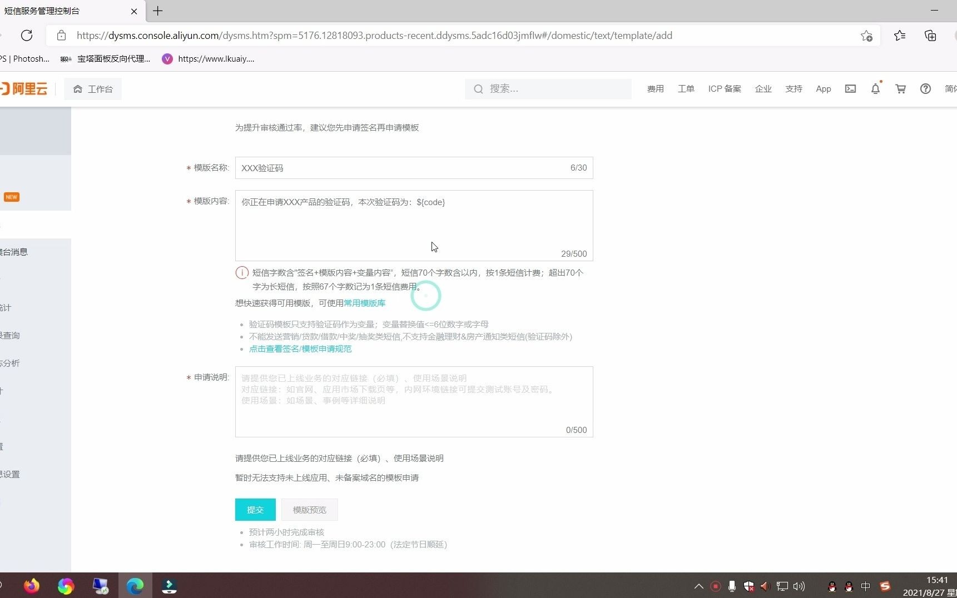Open the computer monitor taskbar app

pos(100,586)
